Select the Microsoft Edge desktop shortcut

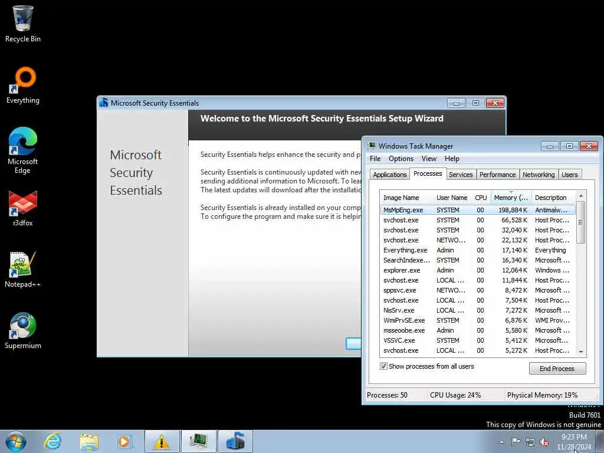pyautogui.click(x=23, y=150)
